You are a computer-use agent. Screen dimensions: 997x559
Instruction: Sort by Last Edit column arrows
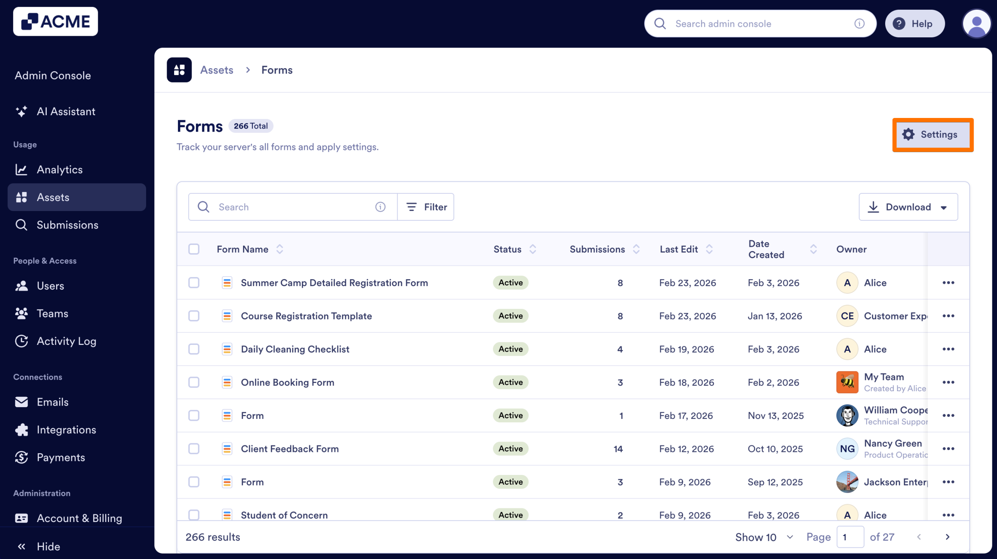tap(710, 249)
